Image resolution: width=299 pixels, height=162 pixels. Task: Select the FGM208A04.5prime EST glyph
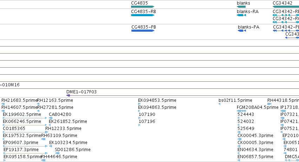[x=241, y=111]
